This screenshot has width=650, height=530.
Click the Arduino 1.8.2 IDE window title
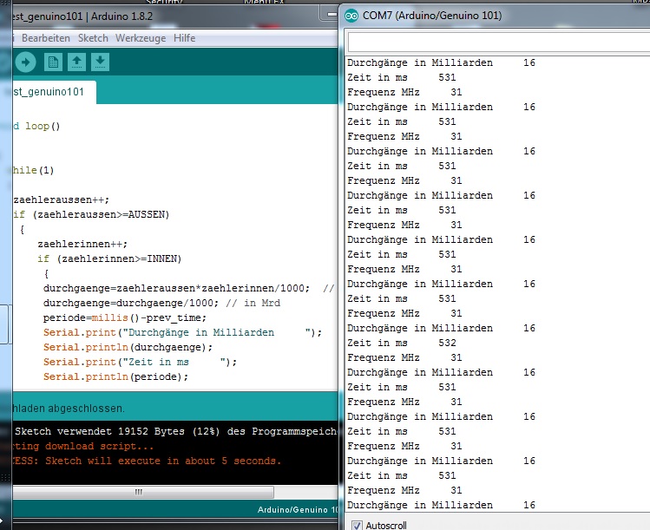coord(82,16)
